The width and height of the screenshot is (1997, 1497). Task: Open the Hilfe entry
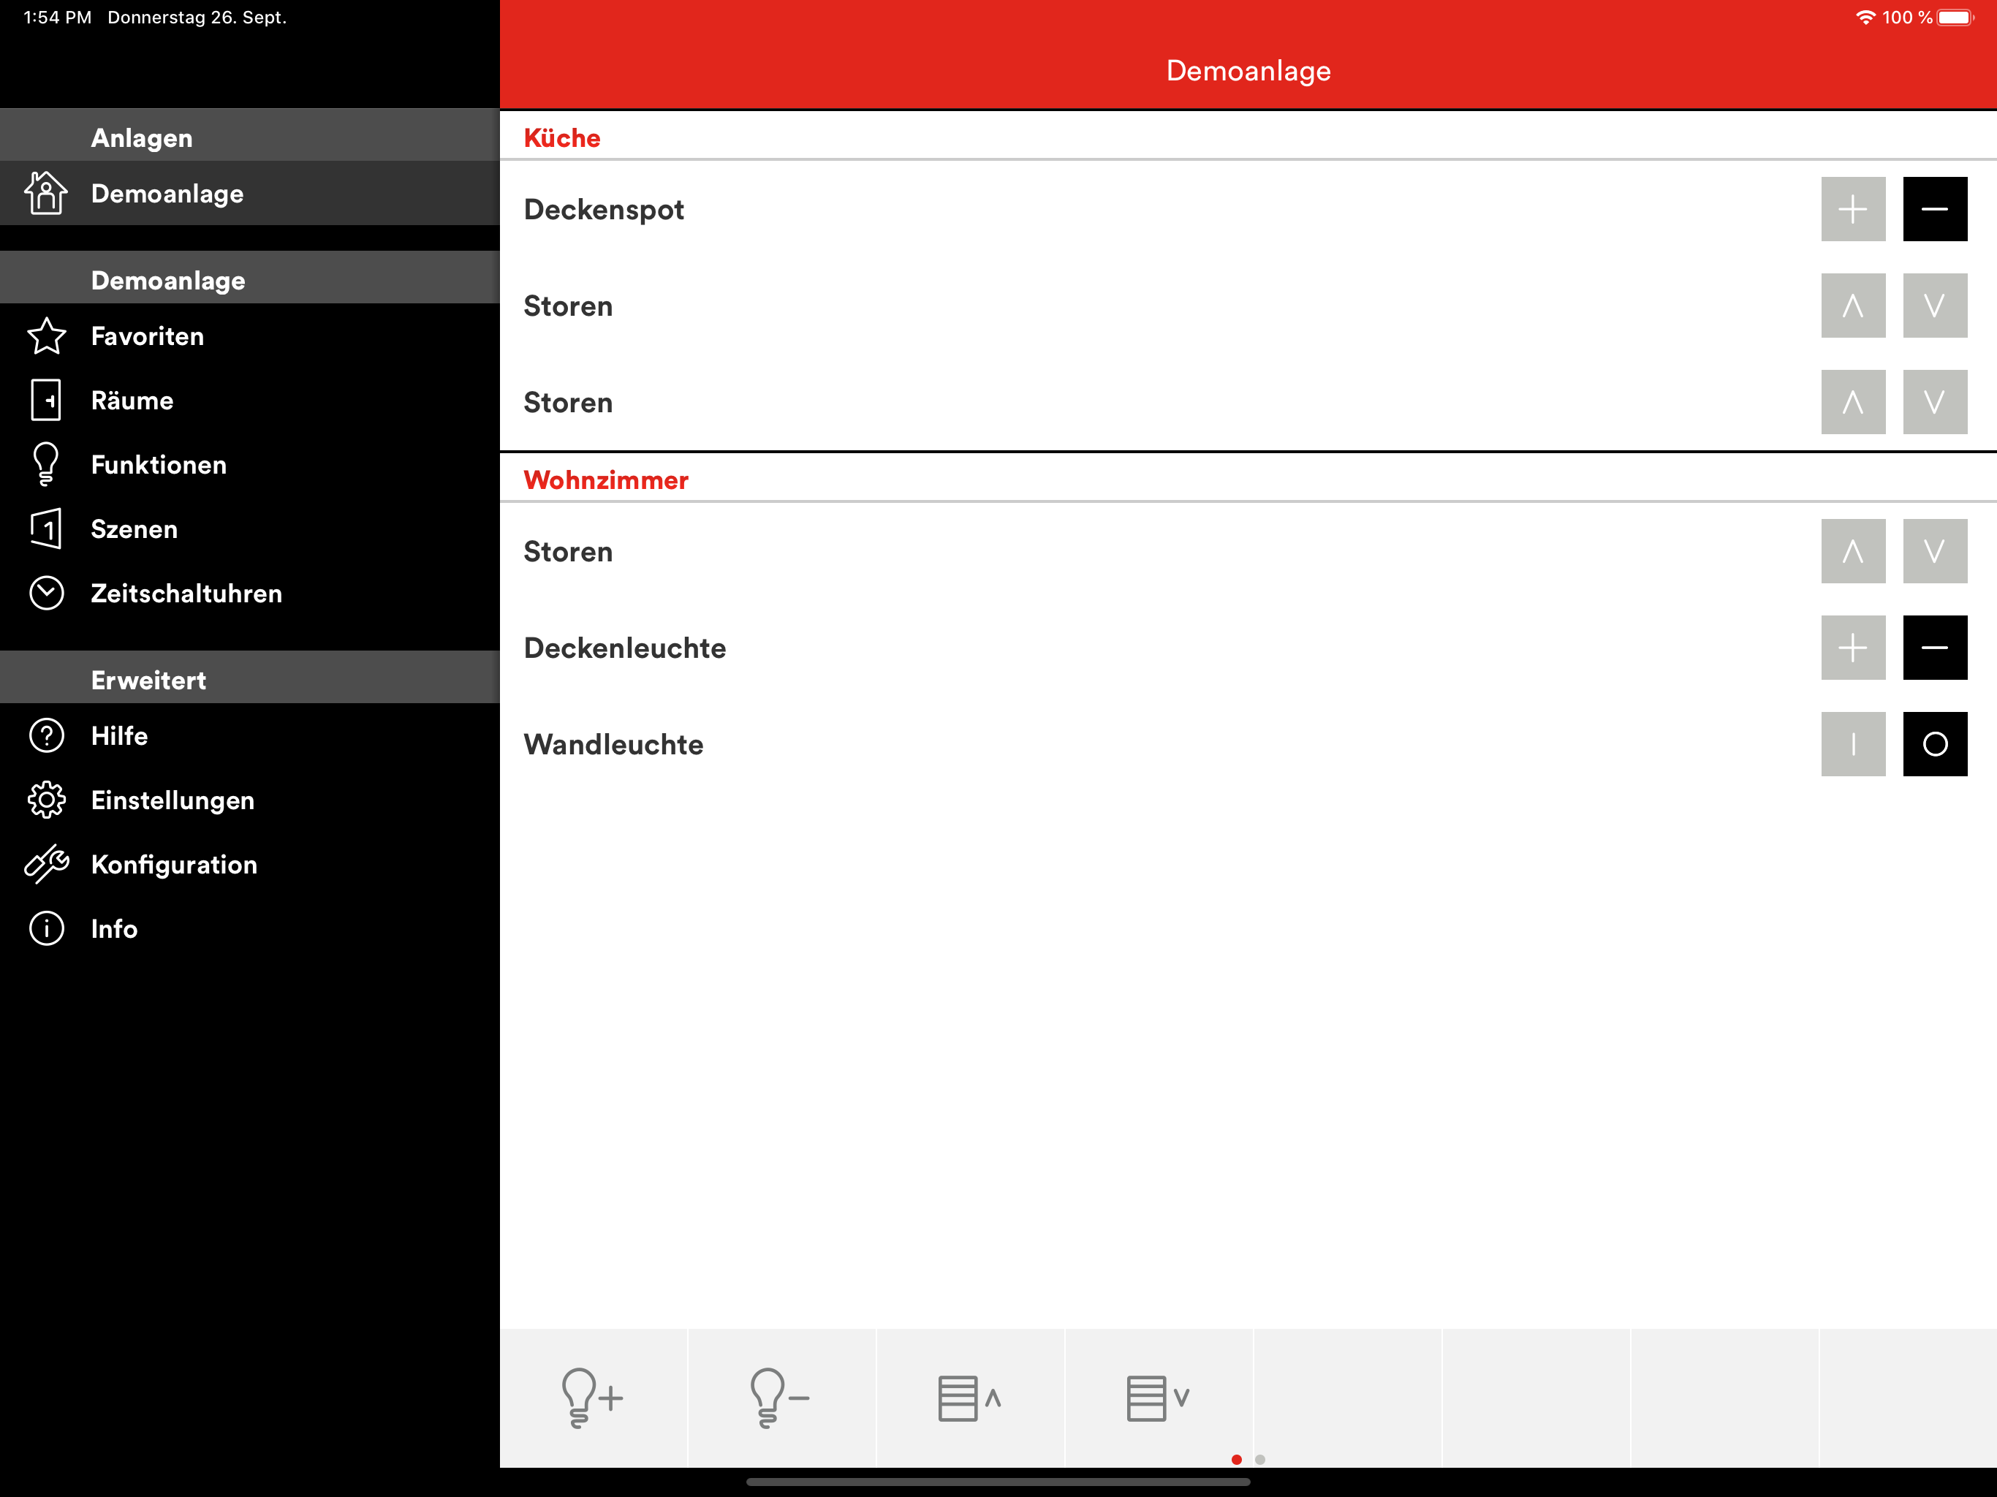(119, 736)
